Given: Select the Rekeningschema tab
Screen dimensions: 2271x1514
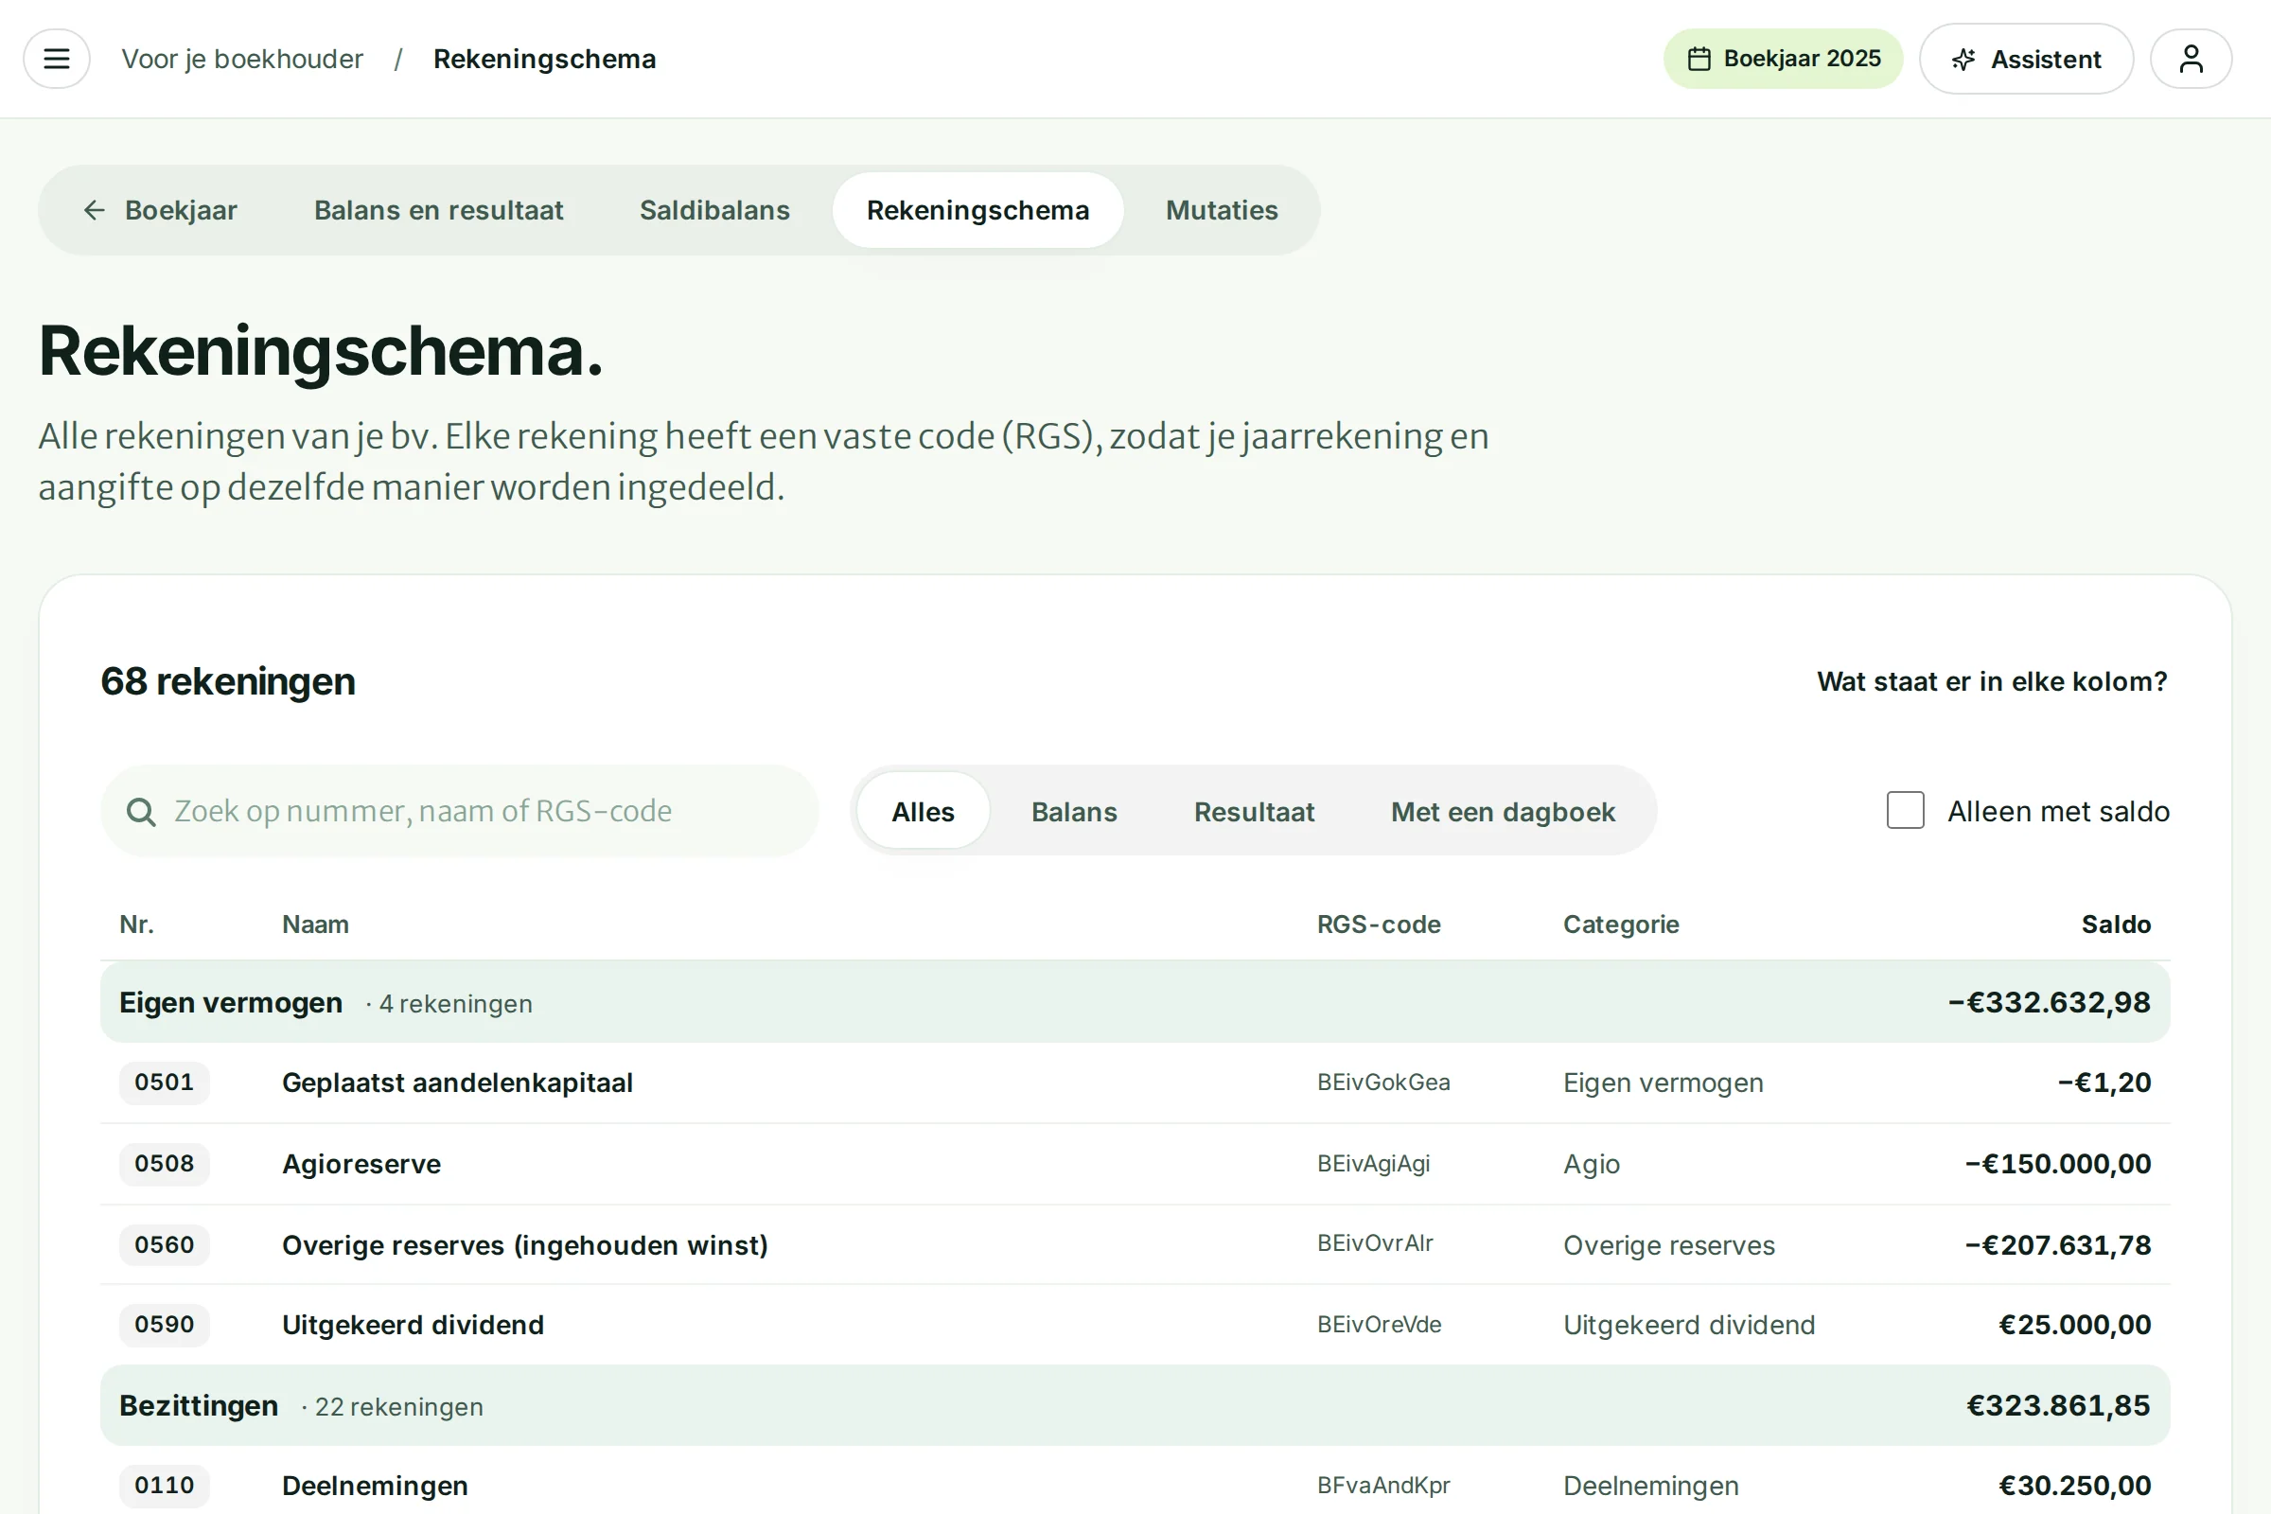Looking at the screenshot, I should 977,210.
